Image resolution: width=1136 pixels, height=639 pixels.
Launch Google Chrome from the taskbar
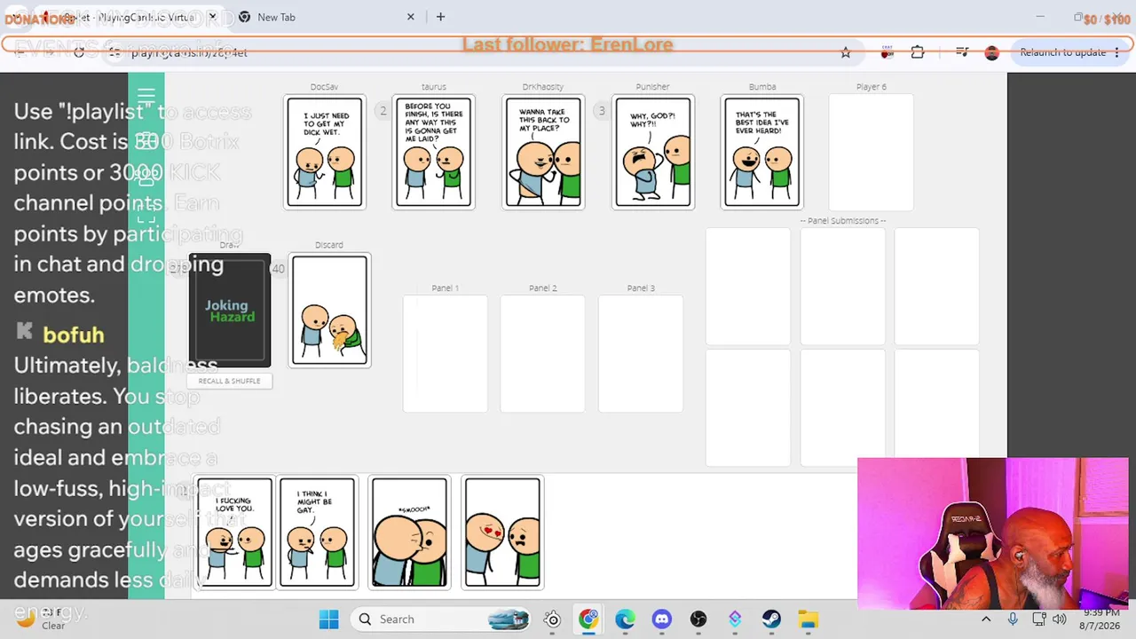click(x=588, y=619)
